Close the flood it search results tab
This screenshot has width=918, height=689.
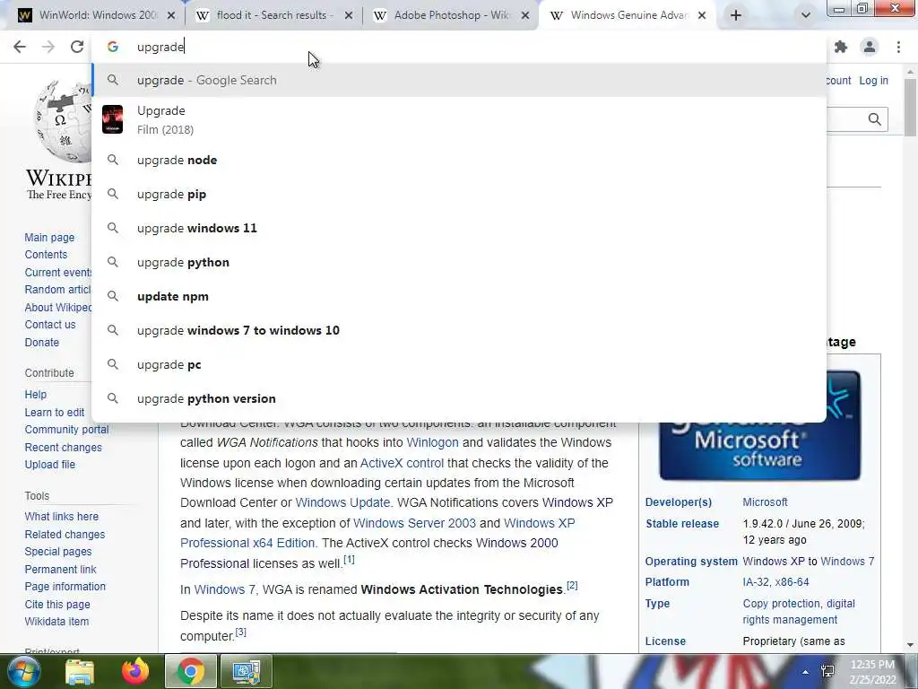point(349,15)
